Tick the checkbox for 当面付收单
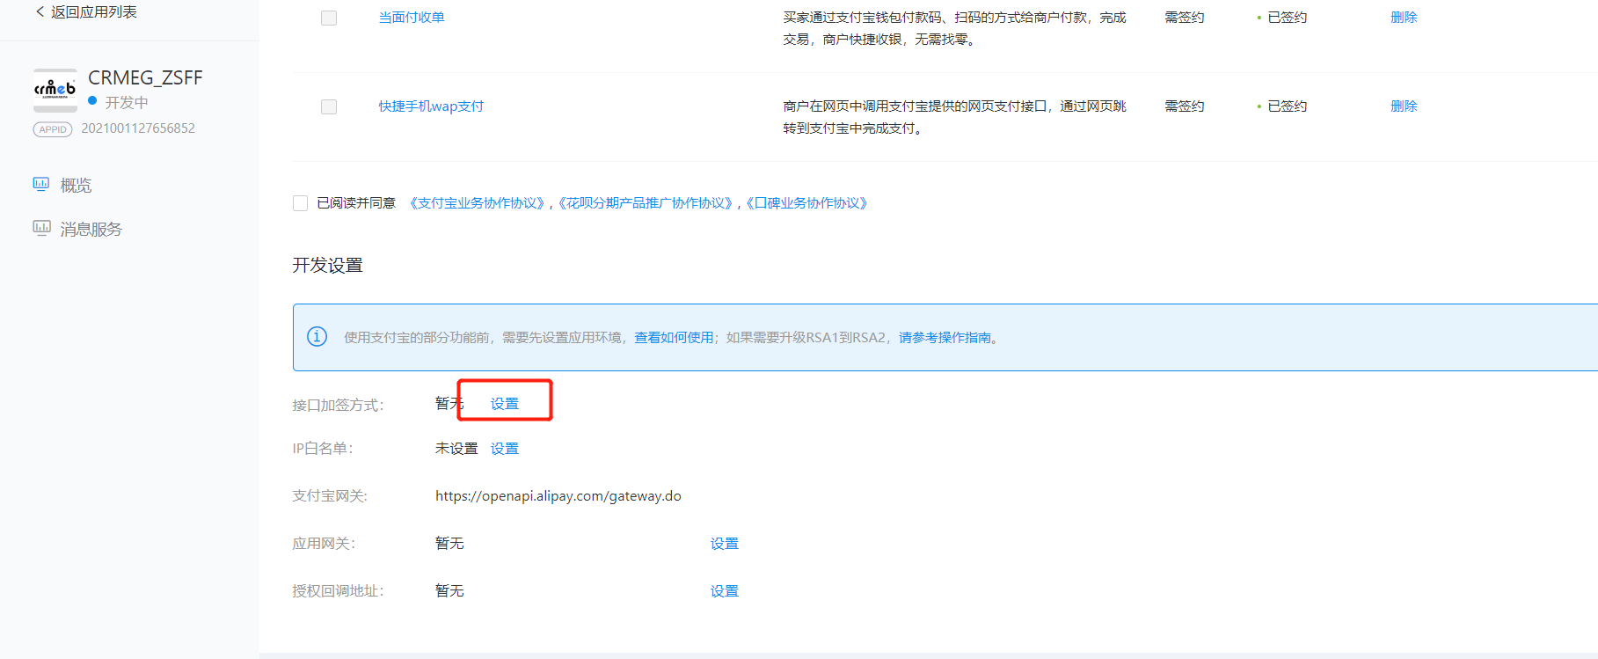Image resolution: width=1598 pixels, height=659 pixels. pyautogui.click(x=329, y=18)
